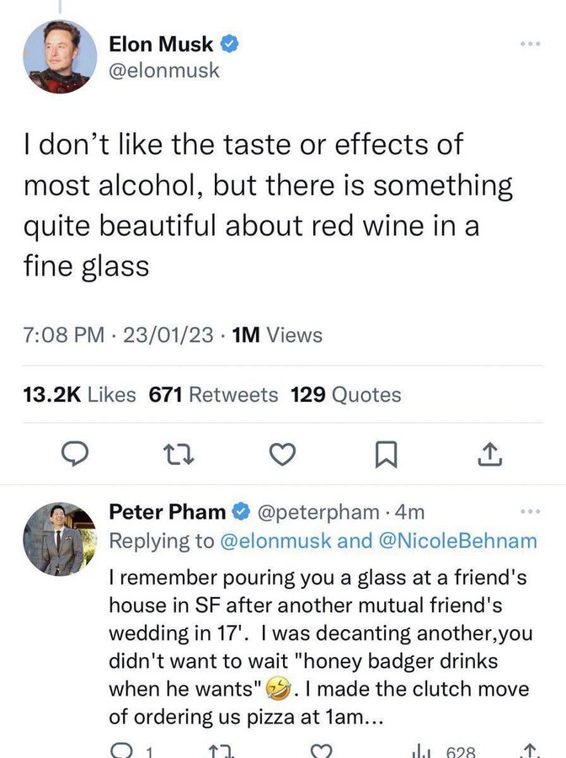Like Elon Musk's main tweet
The image size is (566, 758).
(282, 455)
